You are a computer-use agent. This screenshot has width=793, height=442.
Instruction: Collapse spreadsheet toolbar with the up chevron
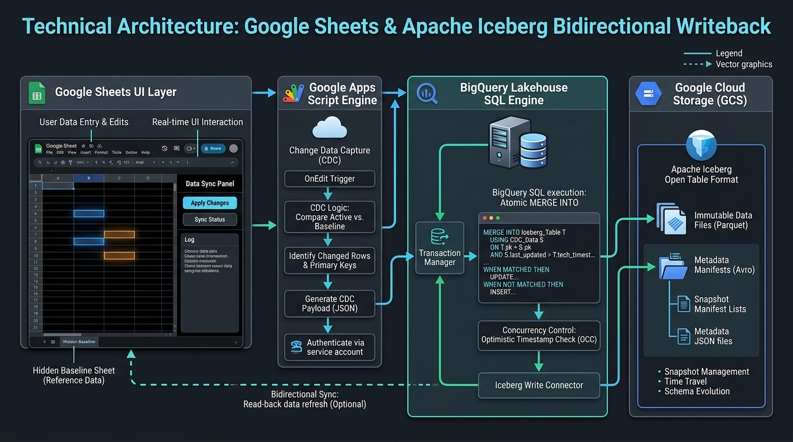point(232,162)
